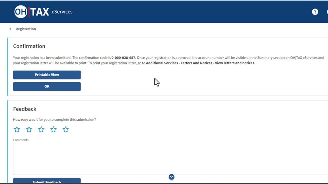
Task: Choose the third star rating
Action: click(41, 130)
